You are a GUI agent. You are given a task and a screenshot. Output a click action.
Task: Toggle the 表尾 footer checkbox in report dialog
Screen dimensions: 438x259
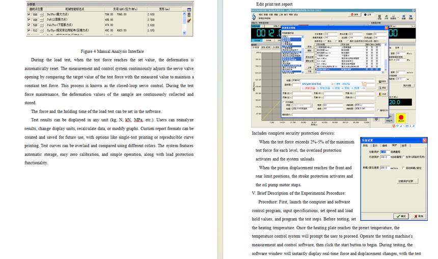pyautogui.click(x=337, y=41)
